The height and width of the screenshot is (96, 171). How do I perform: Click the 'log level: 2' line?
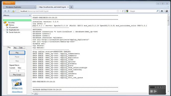(x=39, y=23)
